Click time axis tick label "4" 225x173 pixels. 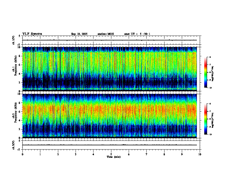click(93, 154)
